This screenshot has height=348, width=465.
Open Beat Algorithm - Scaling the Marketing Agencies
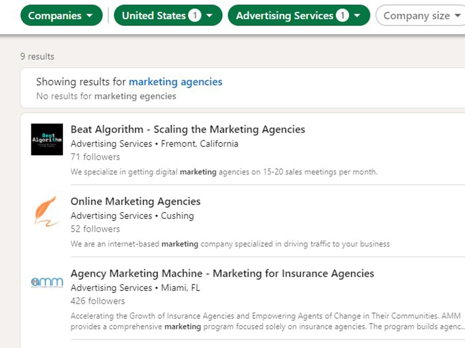(x=188, y=129)
